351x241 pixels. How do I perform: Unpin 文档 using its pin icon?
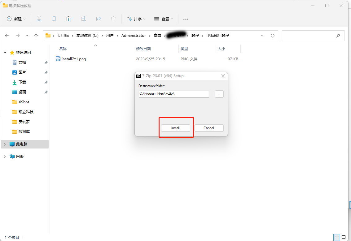[x=46, y=62]
